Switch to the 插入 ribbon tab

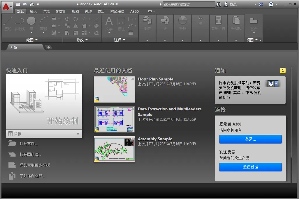click(x=33, y=12)
